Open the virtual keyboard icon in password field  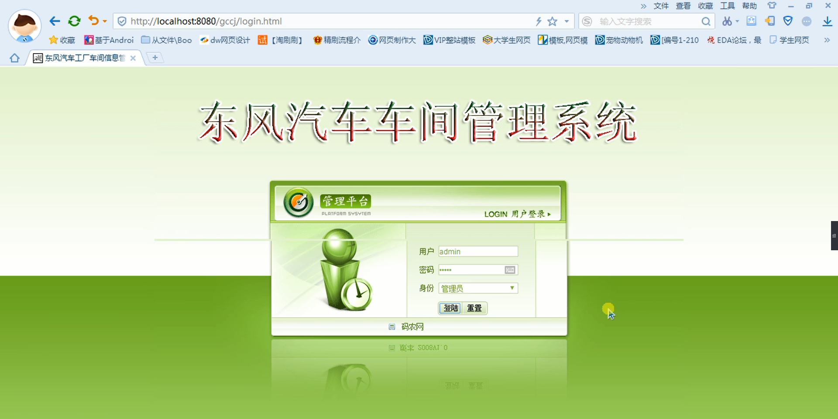(x=510, y=270)
